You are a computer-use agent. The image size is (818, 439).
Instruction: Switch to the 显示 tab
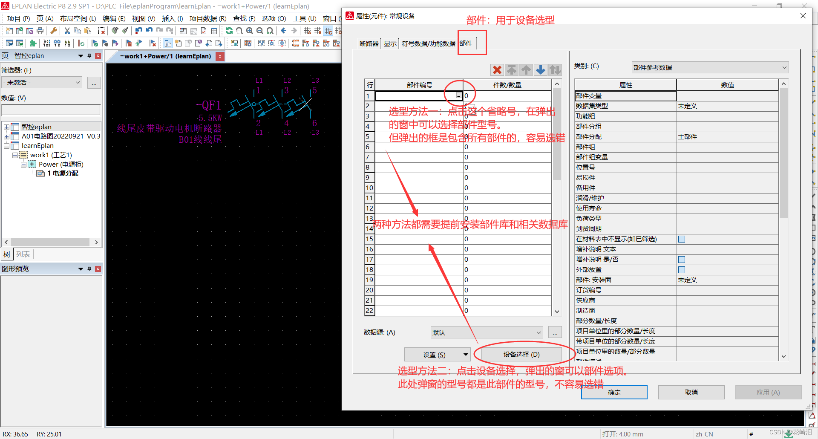coord(390,43)
